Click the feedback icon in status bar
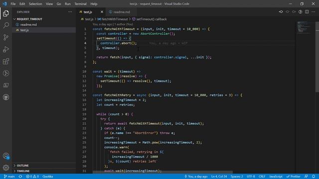Viewport: 319px width, 179px height. tap(306, 177)
